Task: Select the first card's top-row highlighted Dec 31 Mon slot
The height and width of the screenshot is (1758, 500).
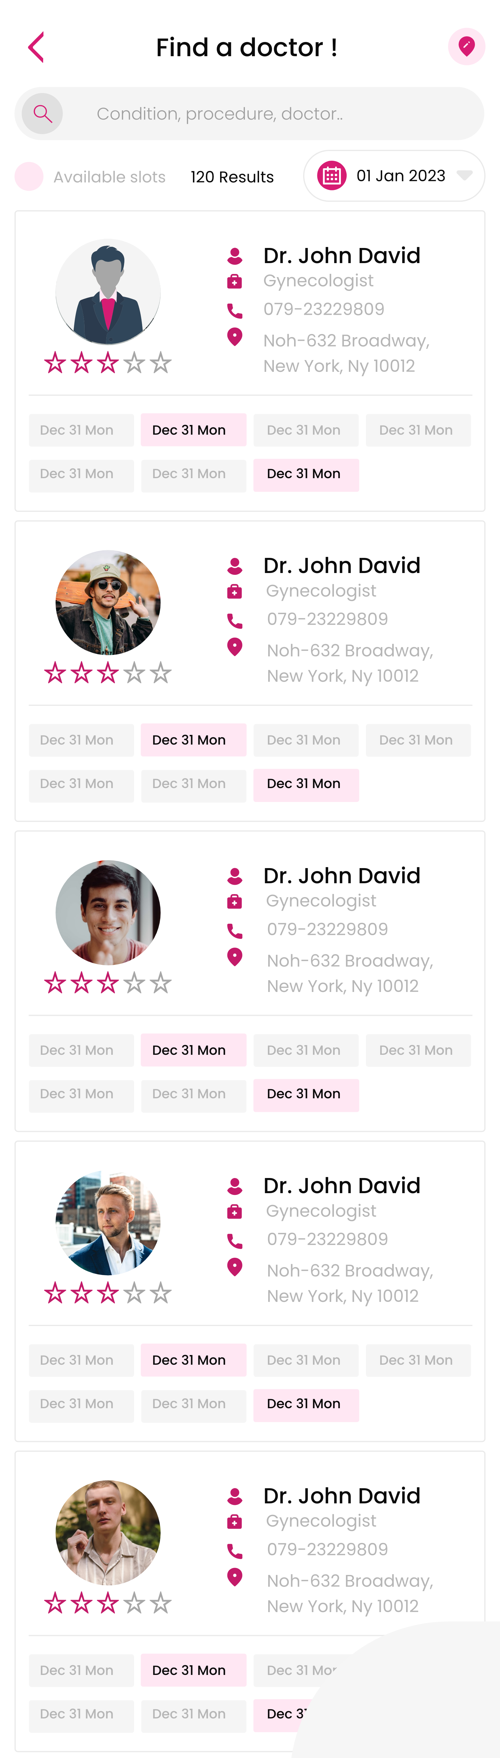Action: click(x=193, y=430)
